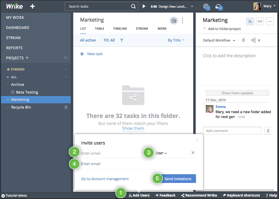The width and height of the screenshot is (279, 199).
Task: Open the Beta Testing project
Action: [27, 92]
